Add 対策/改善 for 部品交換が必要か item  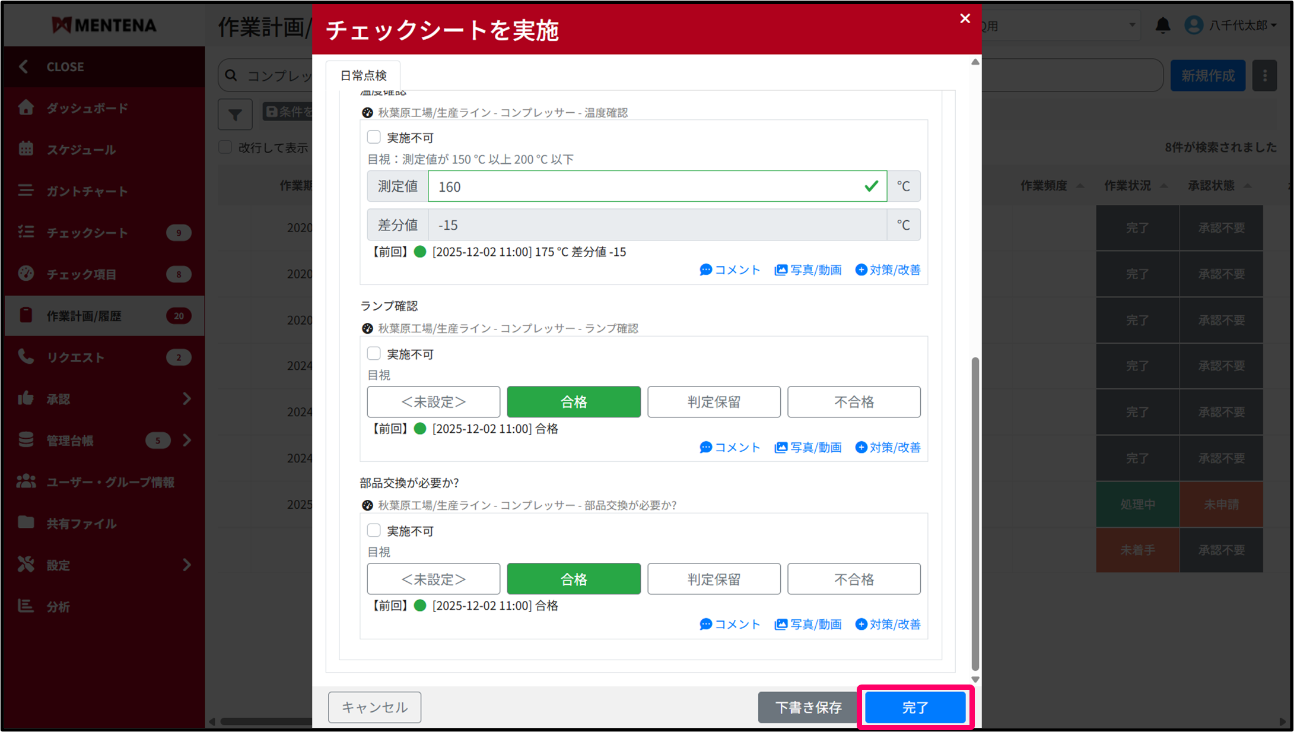tap(888, 625)
